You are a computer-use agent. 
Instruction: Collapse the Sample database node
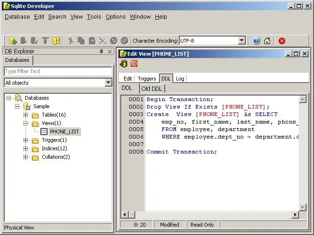[x=17, y=106]
